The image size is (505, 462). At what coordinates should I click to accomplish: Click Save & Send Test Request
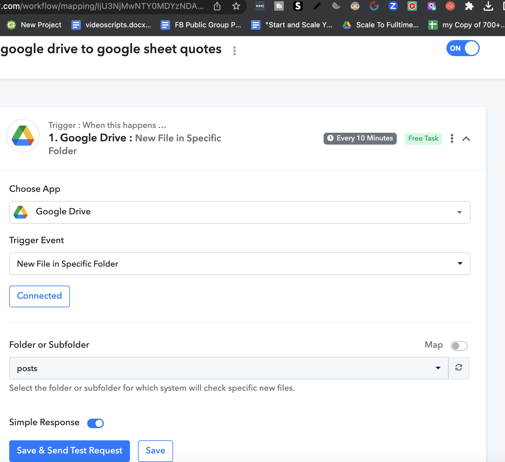pyautogui.click(x=70, y=451)
